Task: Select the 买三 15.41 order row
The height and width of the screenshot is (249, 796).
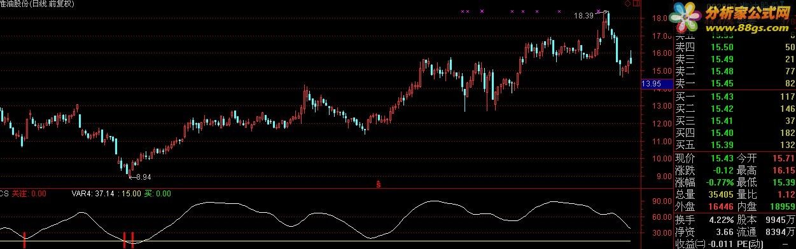Action: 735,121
